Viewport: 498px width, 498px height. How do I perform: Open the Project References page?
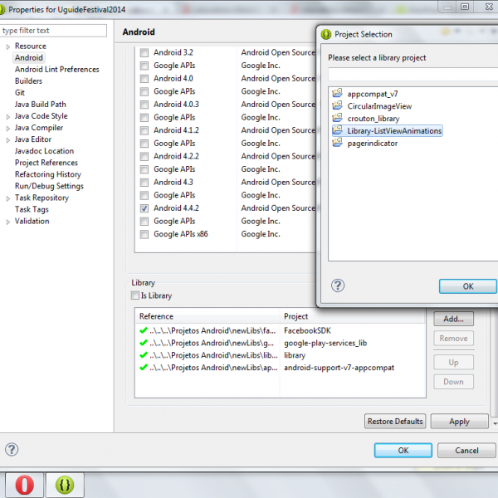[46, 163]
